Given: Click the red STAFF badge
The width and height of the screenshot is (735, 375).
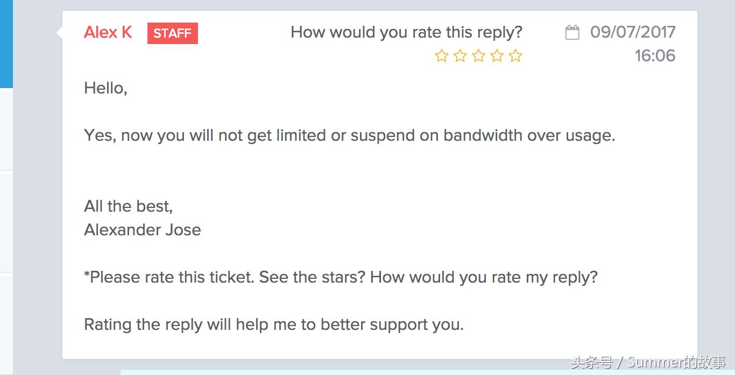Looking at the screenshot, I should [172, 33].
